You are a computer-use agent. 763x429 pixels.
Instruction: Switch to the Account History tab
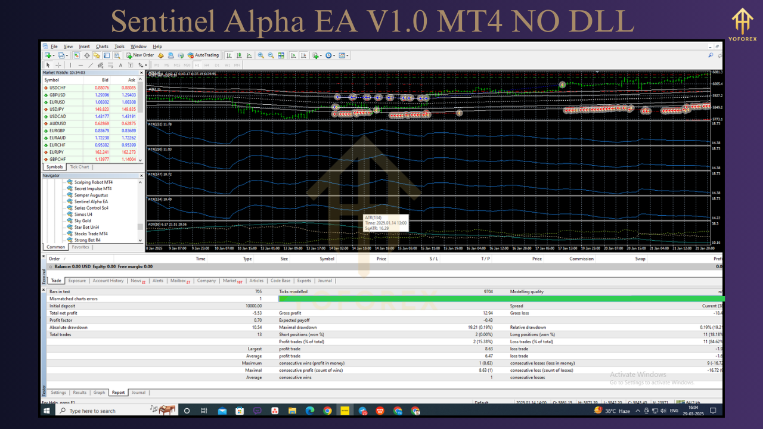(108, 281)
